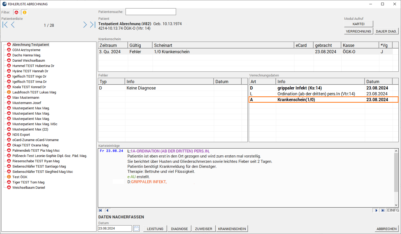Go to next patient arrow
Image resolution: width=401 pixels, height=234 pixels.
click(85, 25)
